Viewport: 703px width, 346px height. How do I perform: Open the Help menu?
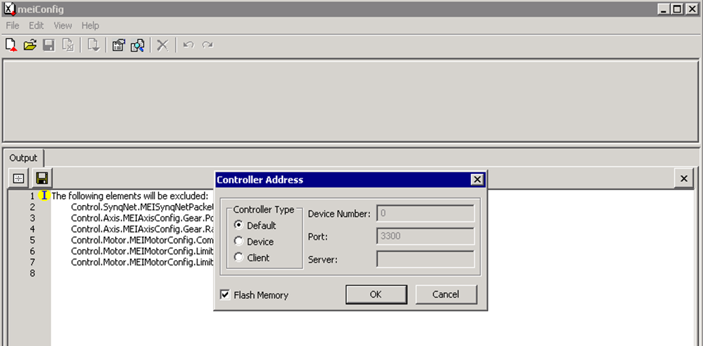[x=90, y=26]
